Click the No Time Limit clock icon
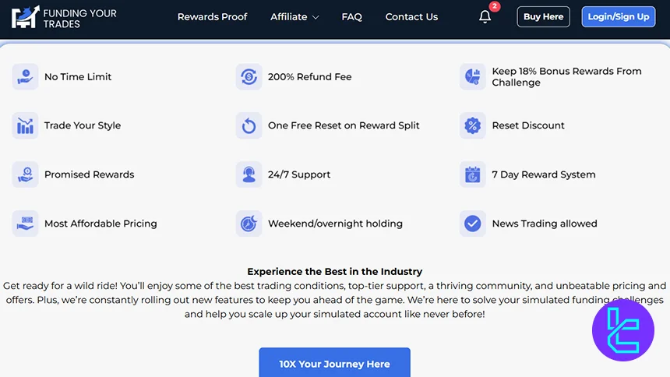The width and height of the screenshot is (670, 377). tap(25, 77)
